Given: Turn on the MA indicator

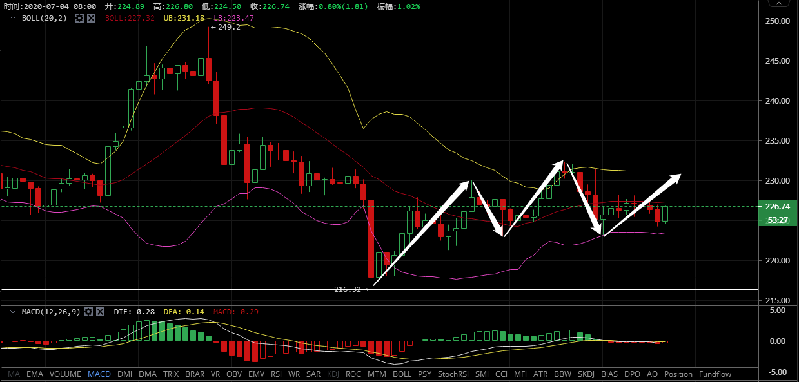Looking at the screenshot, I should (x=14, y=374).
